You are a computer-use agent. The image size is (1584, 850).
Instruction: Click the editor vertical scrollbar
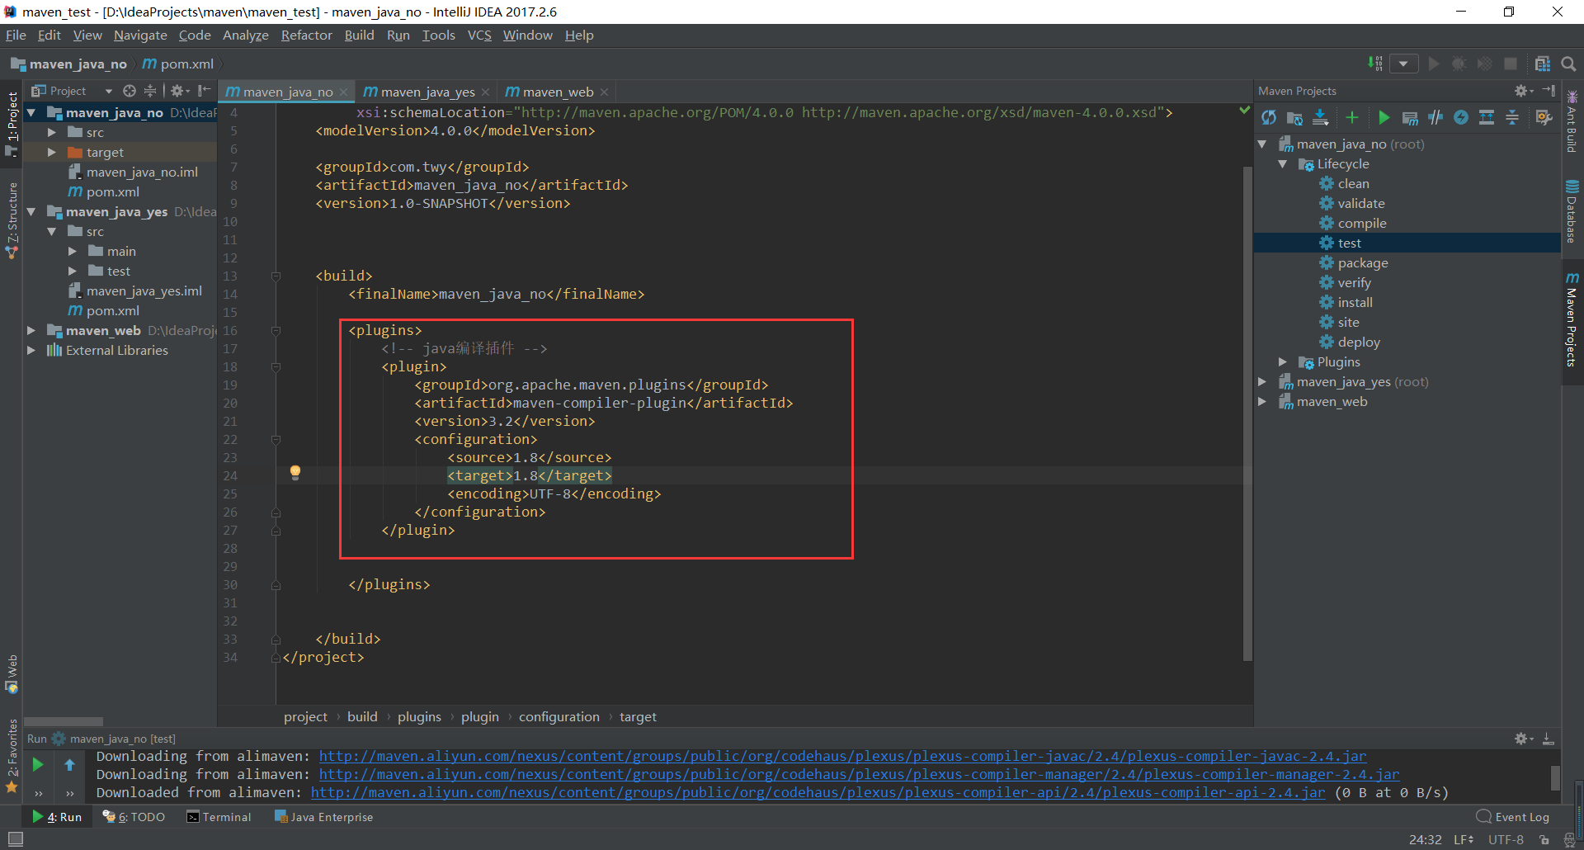(x=1247, y=413)
